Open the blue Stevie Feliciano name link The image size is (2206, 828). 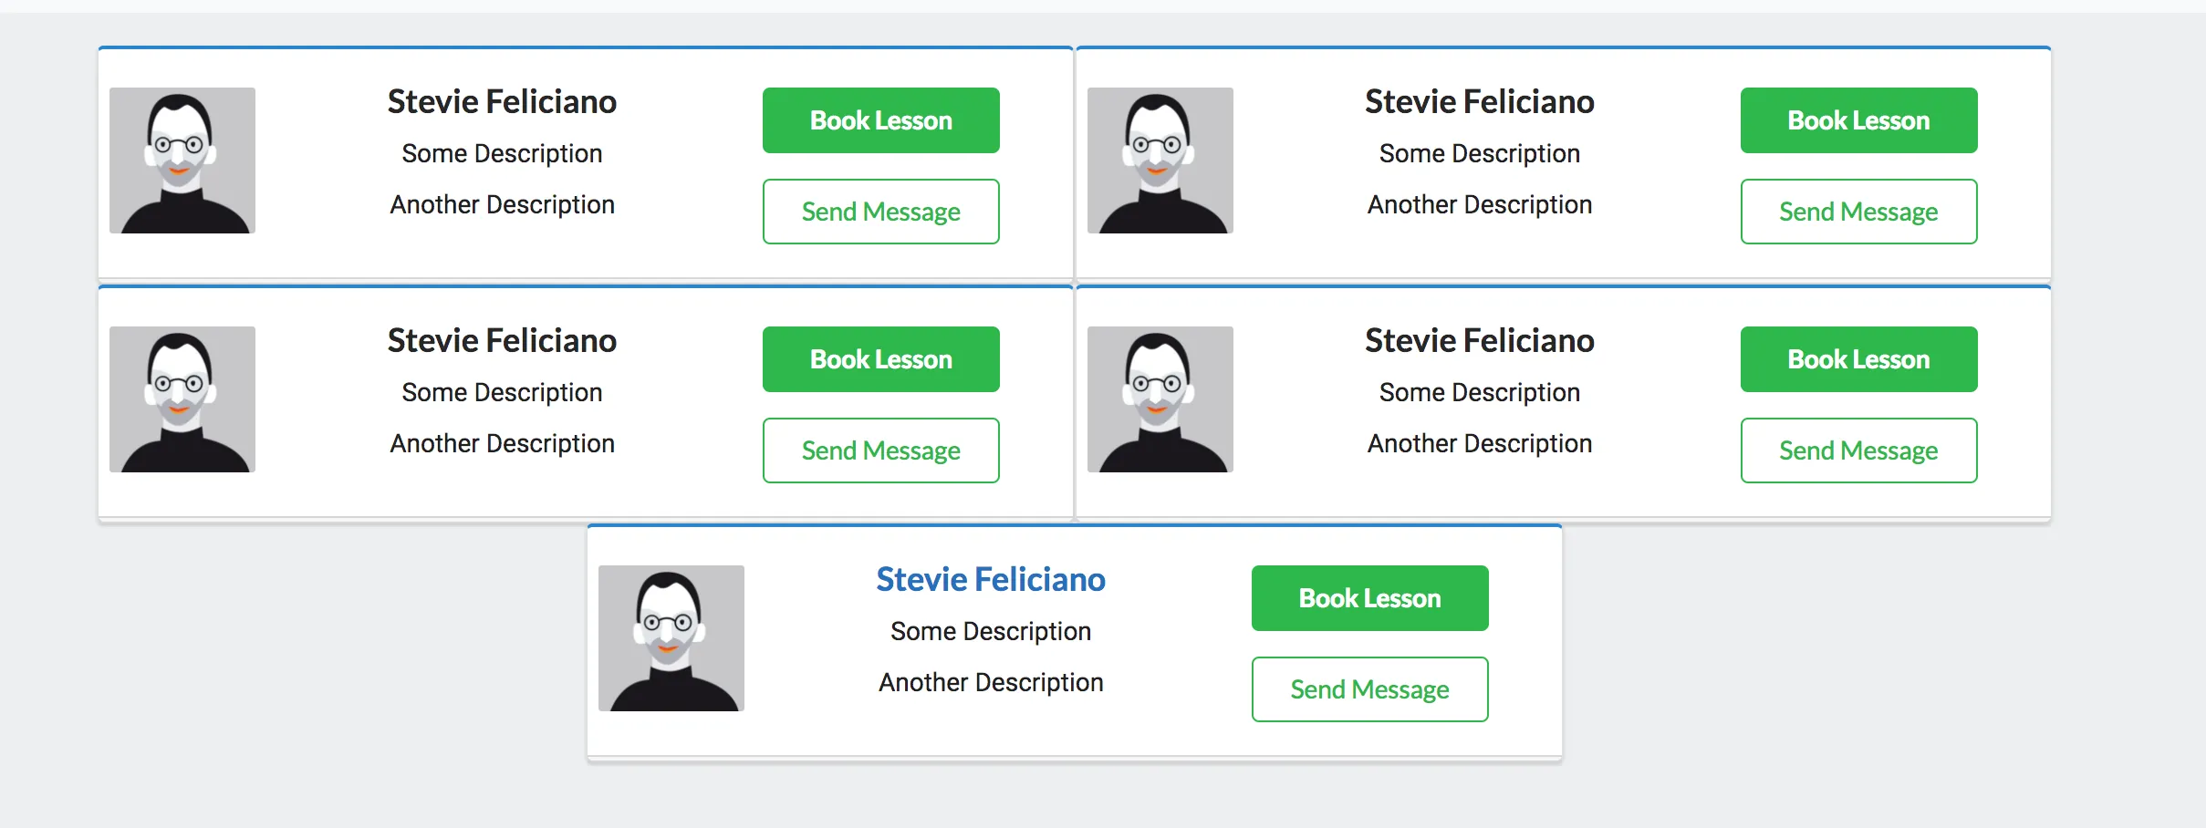[991, 580]
